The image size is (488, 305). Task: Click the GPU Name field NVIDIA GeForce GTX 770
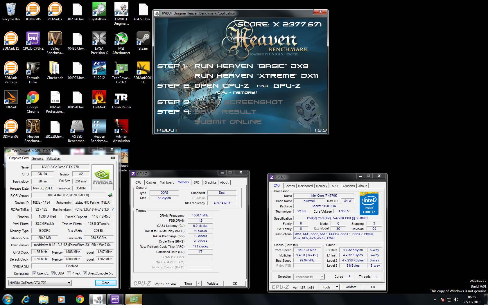(60, 167)
